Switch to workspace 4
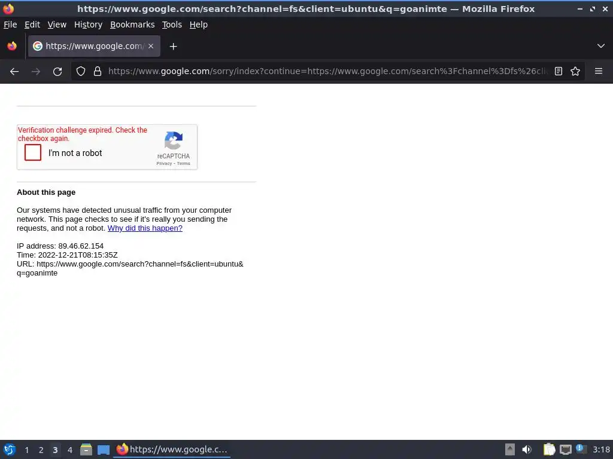Screen dimensions: 613x459 [x=69, y=450]
